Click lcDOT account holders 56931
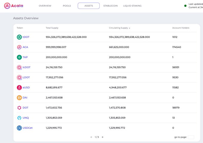 176,67
